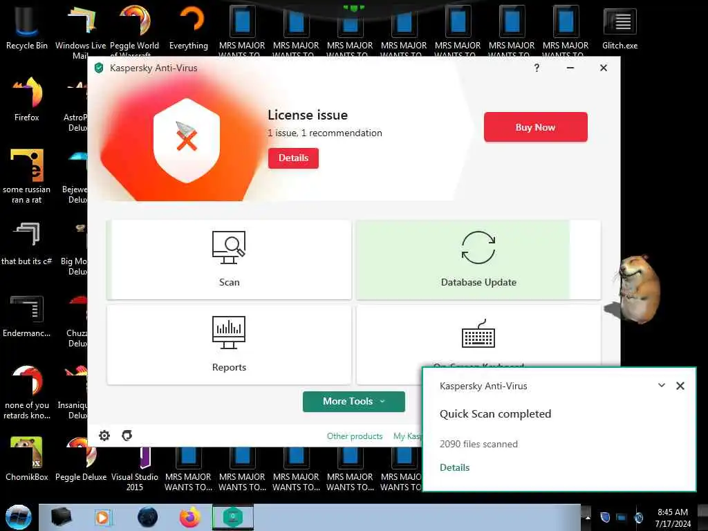The image size is (708, 531).
Task: Open Kaspersky settings via gear icon
Action: (104, 436)
